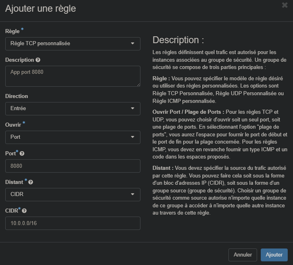Click the help icon beside the CIDR label
This screenshot has height=265, width=293.
[24, 211]
